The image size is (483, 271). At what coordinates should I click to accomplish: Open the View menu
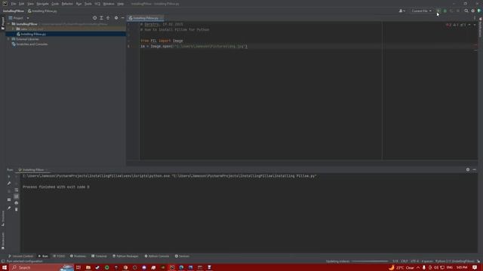[30, 4]
